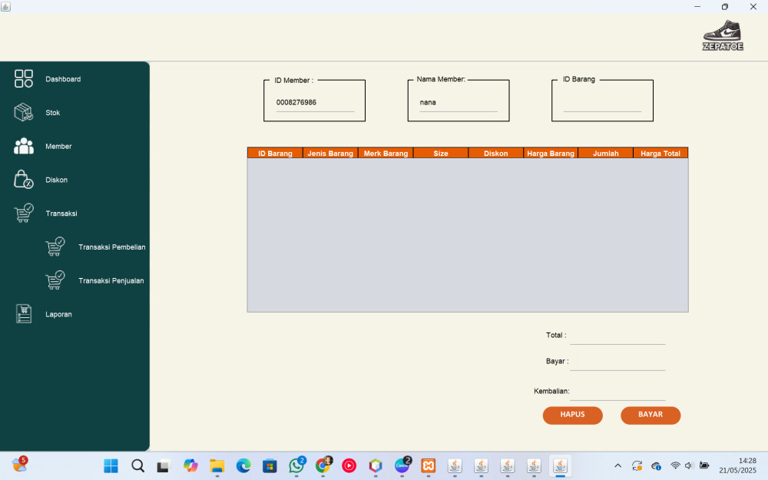
Task: Click the ID Barang column header
Action: pyautogui.click(x=275, y=153)
